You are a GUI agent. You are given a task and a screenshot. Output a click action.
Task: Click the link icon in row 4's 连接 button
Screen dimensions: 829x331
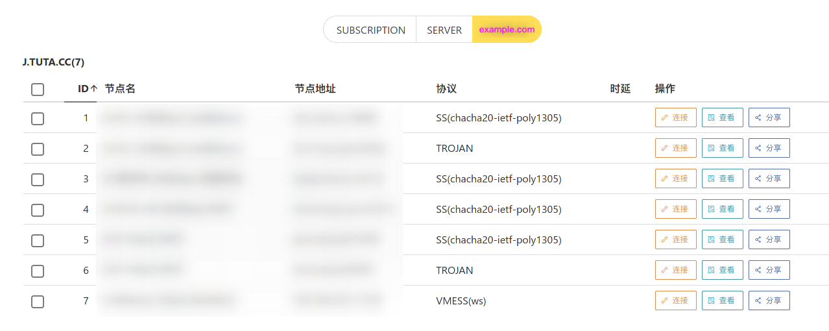664,209
